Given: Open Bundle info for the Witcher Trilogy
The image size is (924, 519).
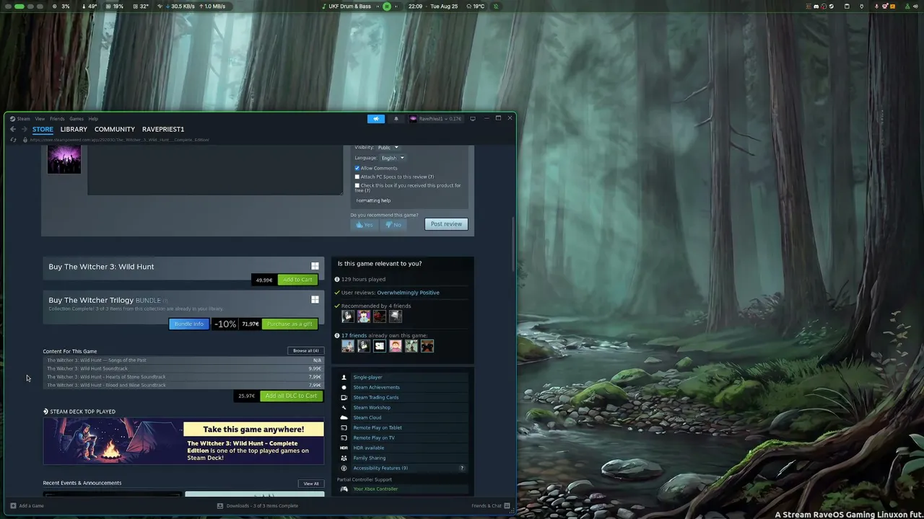Looking at the screenshot, I should pyautogui.click(x=189, y=324).
